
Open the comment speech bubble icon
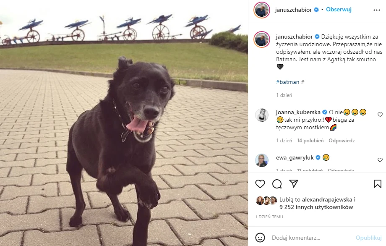pyautogui.click(x=277, y=184)
